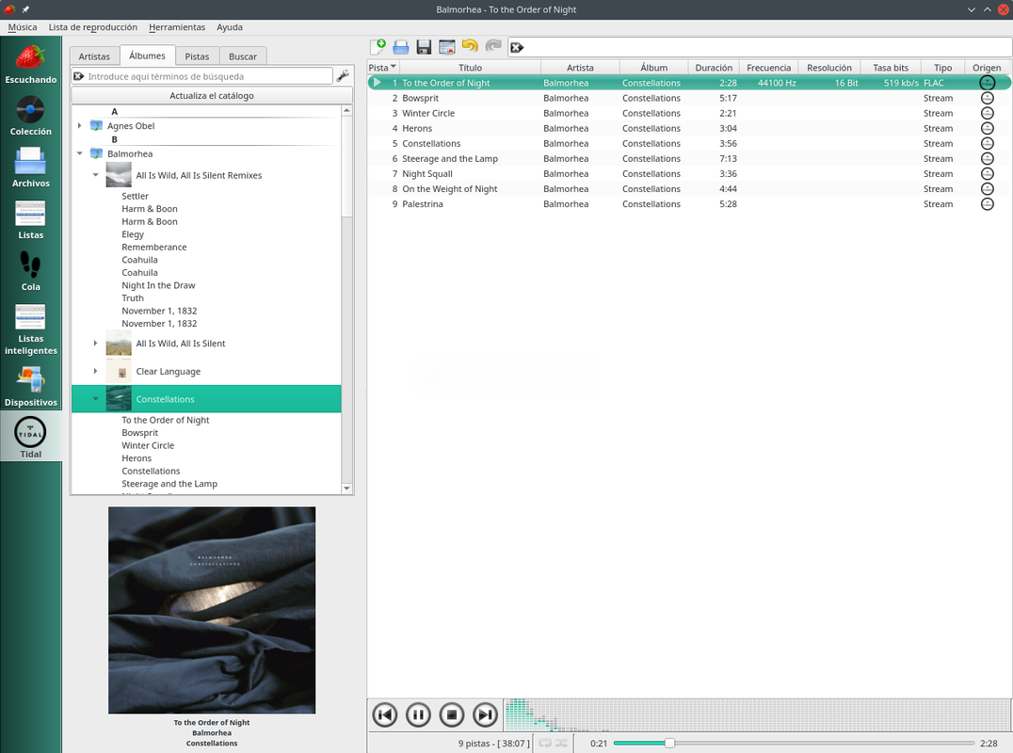The height and width of the screenshot is (753, 1013).
Task: Focus the catalog search input field
Action: pyautogui.click(x=209, y=76)
